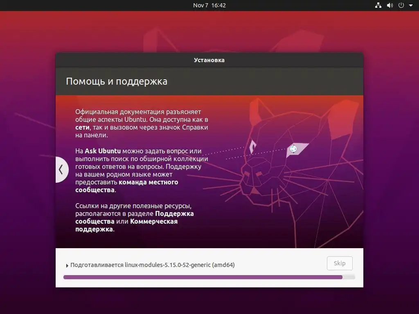This screenshot has width=419, height=314.
Task: Open 'Коммерческая поддержка' link
Action: click(x=126, y=225)
